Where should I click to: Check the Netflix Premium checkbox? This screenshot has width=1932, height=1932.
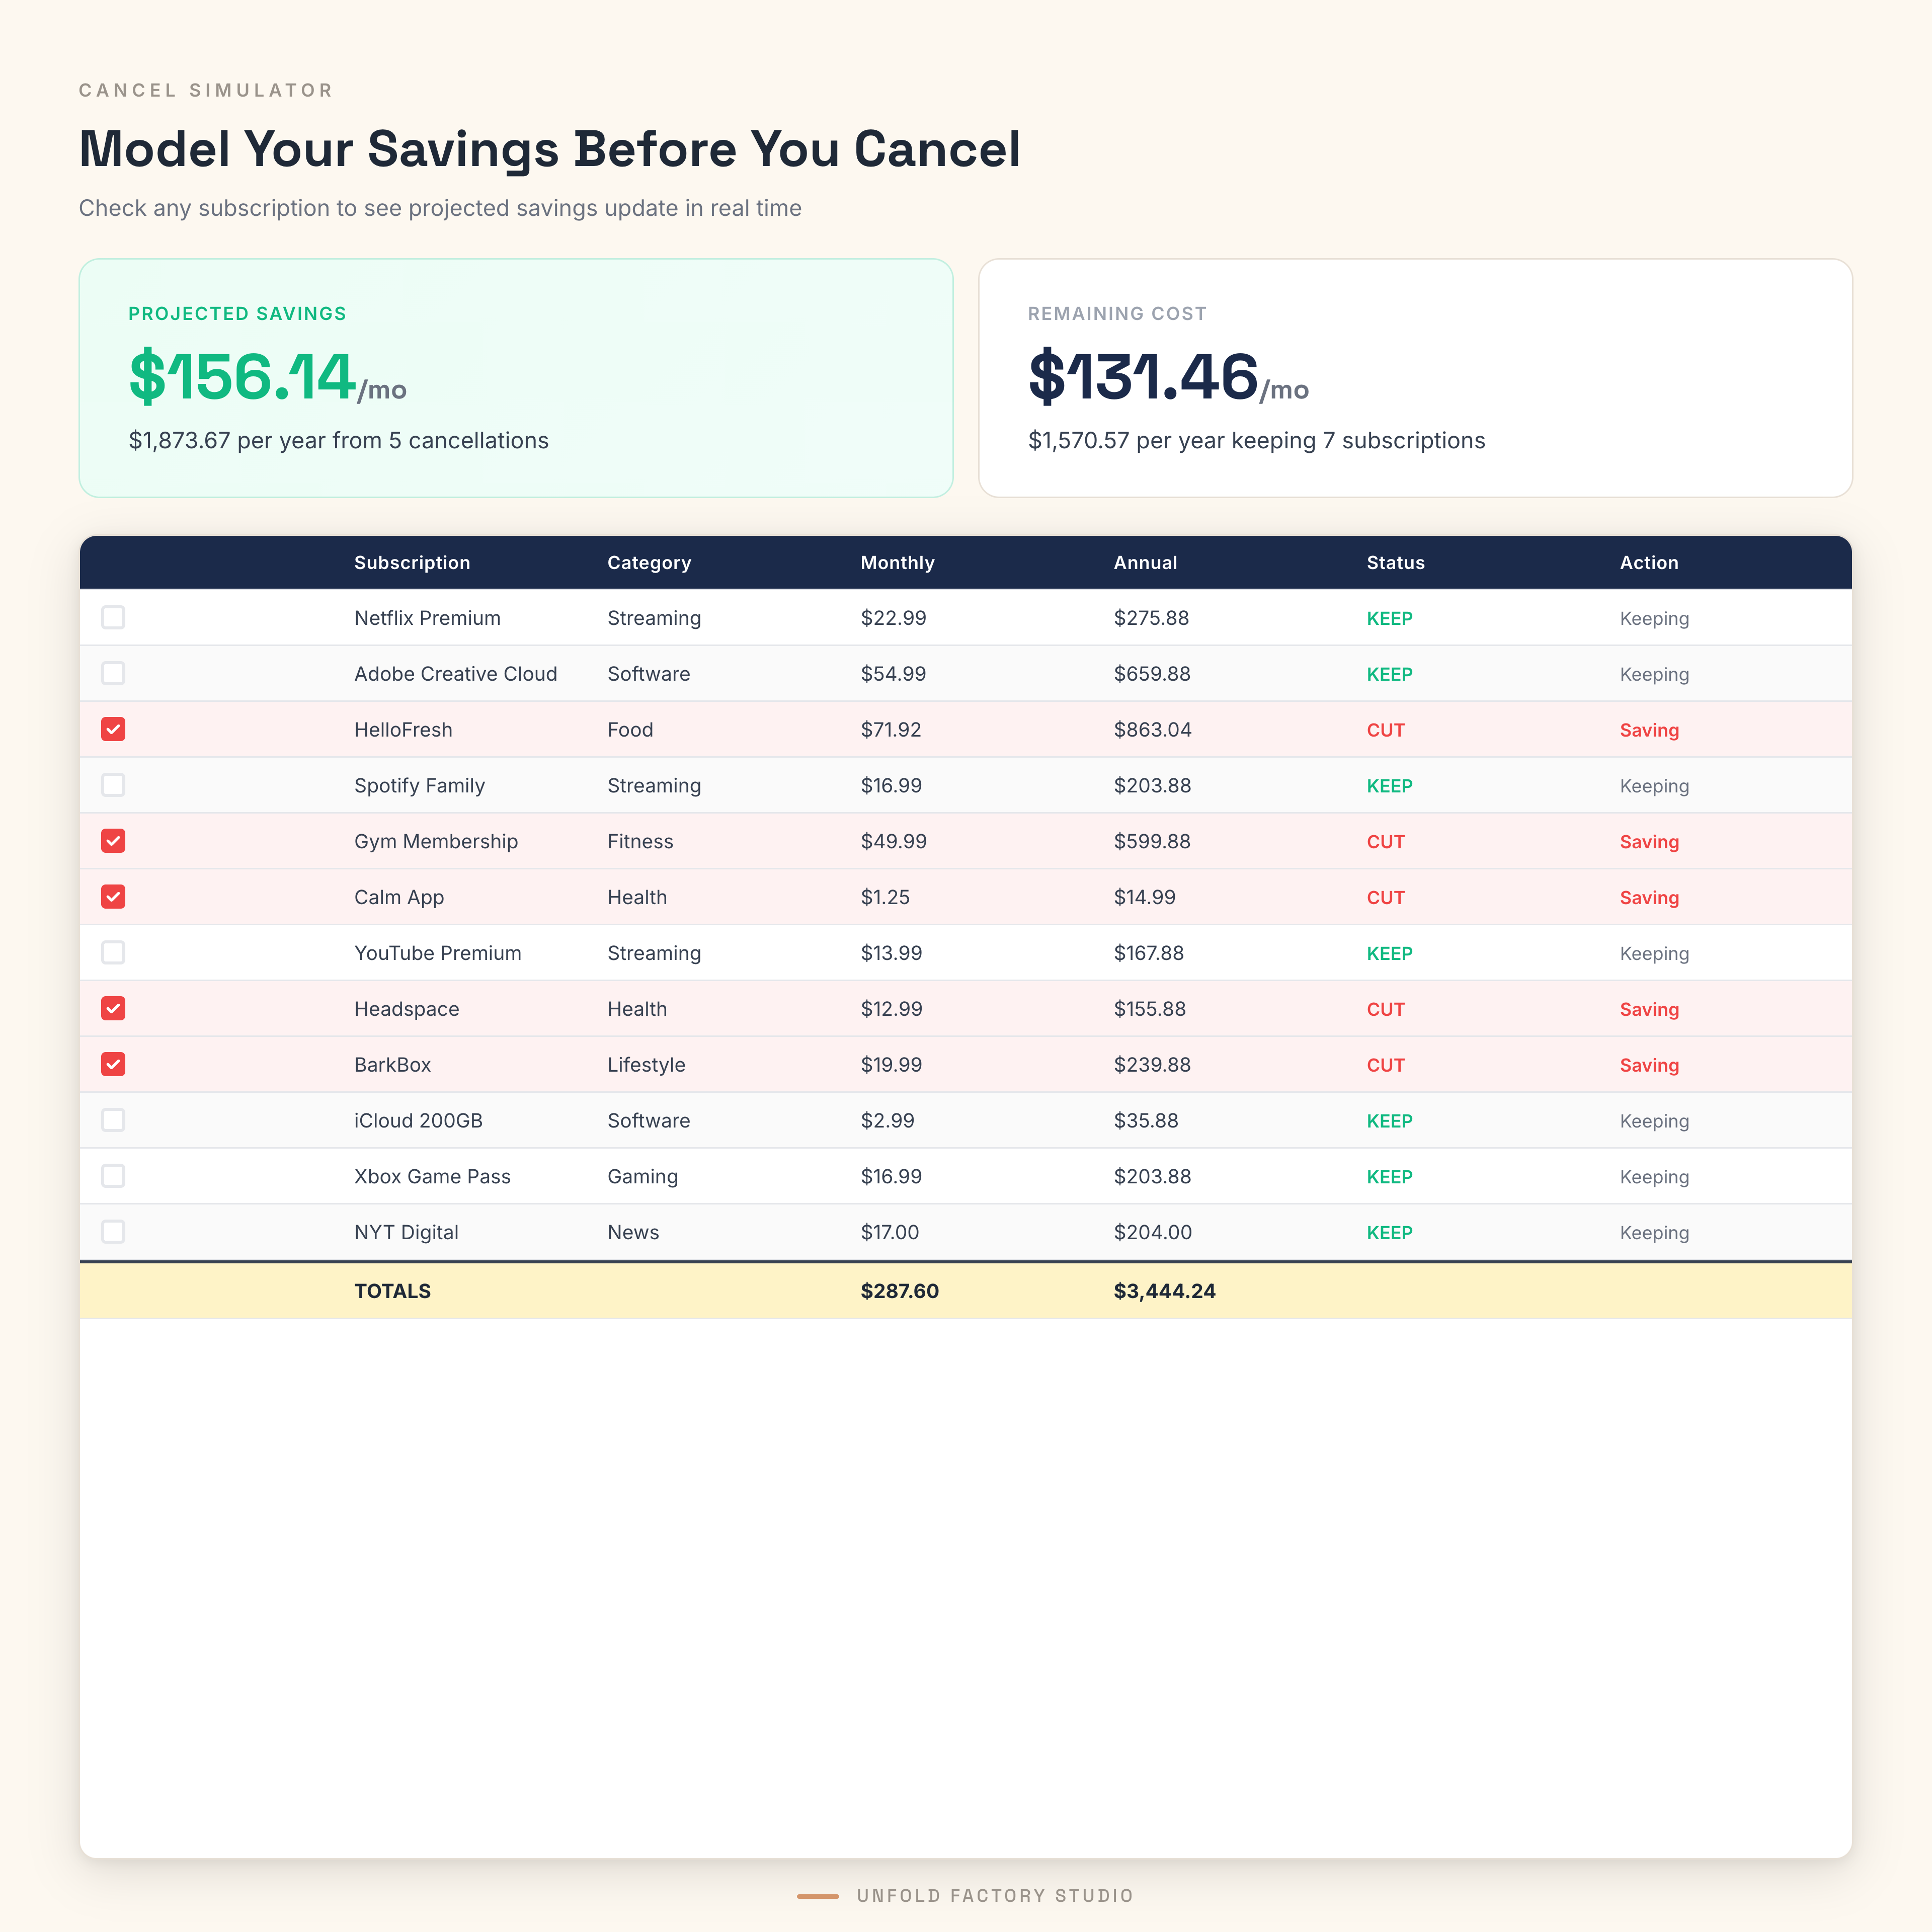pyautogui.click(x=113, y=617)
